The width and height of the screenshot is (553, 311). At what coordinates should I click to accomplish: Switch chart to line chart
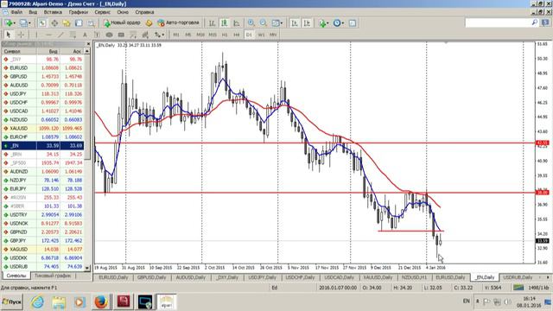point(237,23)
